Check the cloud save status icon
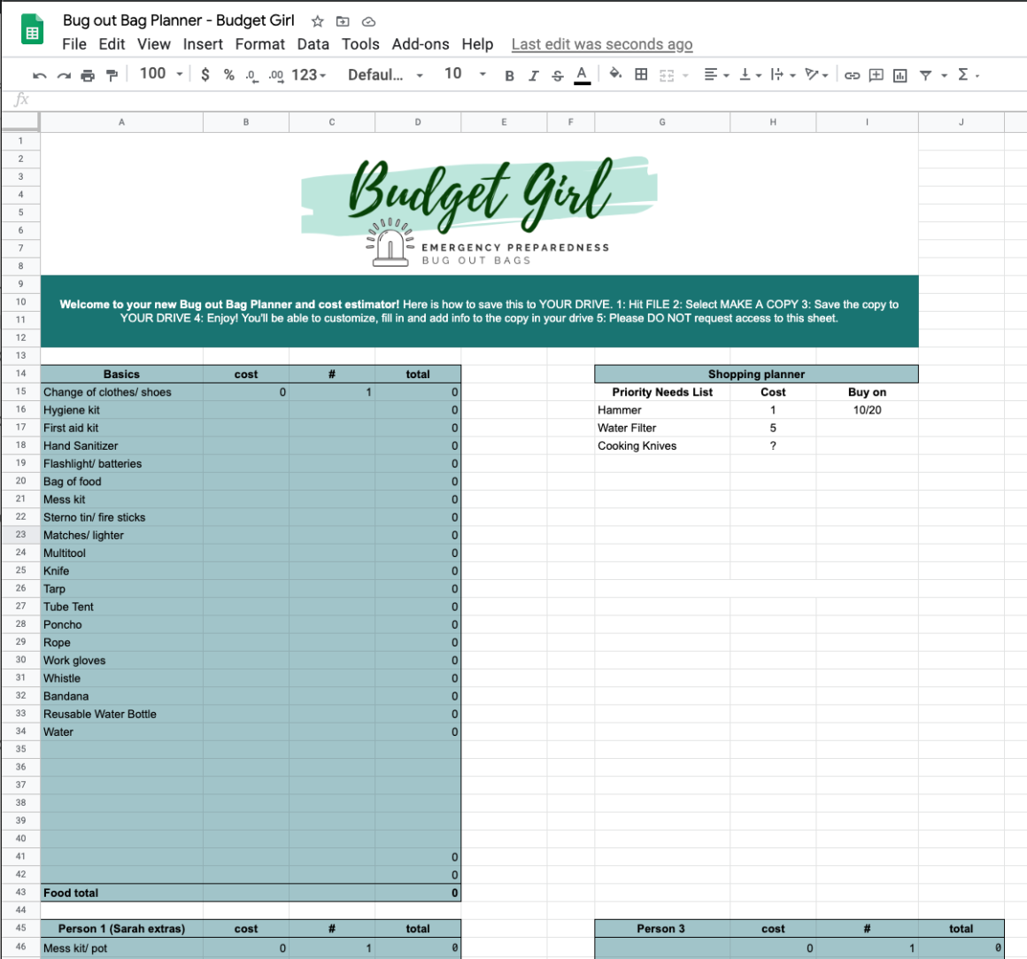 [369, 21]
